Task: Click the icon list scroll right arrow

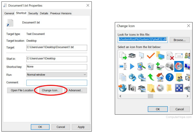Action: pos(187,96)
